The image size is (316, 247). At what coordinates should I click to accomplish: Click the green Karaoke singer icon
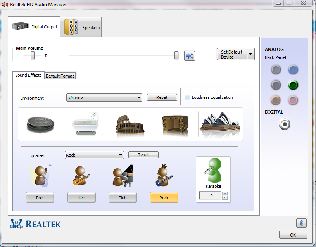click(x=213, y=171)
